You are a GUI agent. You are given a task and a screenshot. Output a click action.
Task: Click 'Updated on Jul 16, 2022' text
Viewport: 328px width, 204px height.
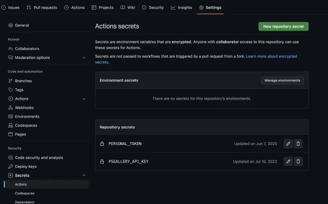pos(255,161)
